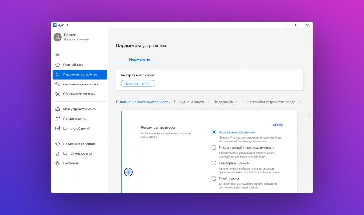This screenshot has height=215, width=364.
Task: Open Настройки устройства ввода tab
Action: click(271, 102)
